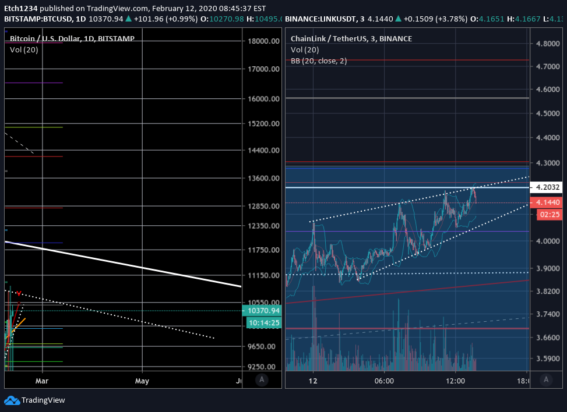
Task: Select the BINANCE:LINKUSDT, 3 symbol header
Action: pos(325,19)
